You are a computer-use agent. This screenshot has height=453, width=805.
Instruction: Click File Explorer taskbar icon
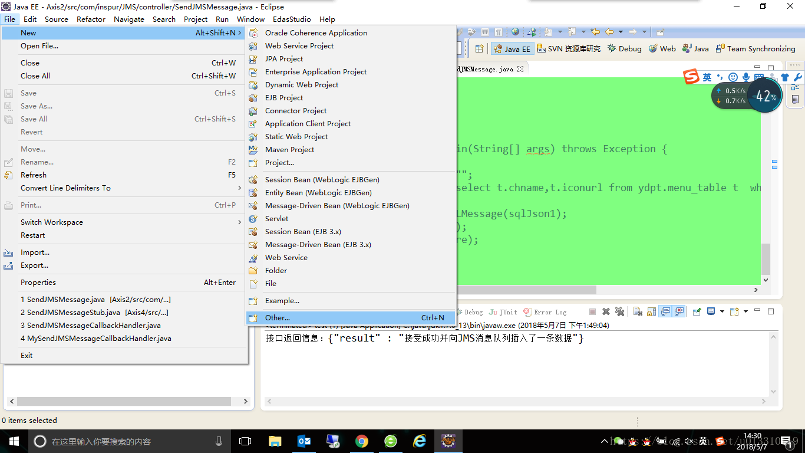pyautogui.click(x=275, y=441)
